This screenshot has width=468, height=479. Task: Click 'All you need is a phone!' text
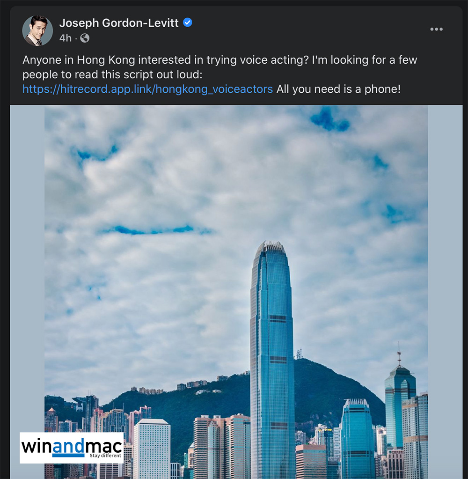coord(338,89)
